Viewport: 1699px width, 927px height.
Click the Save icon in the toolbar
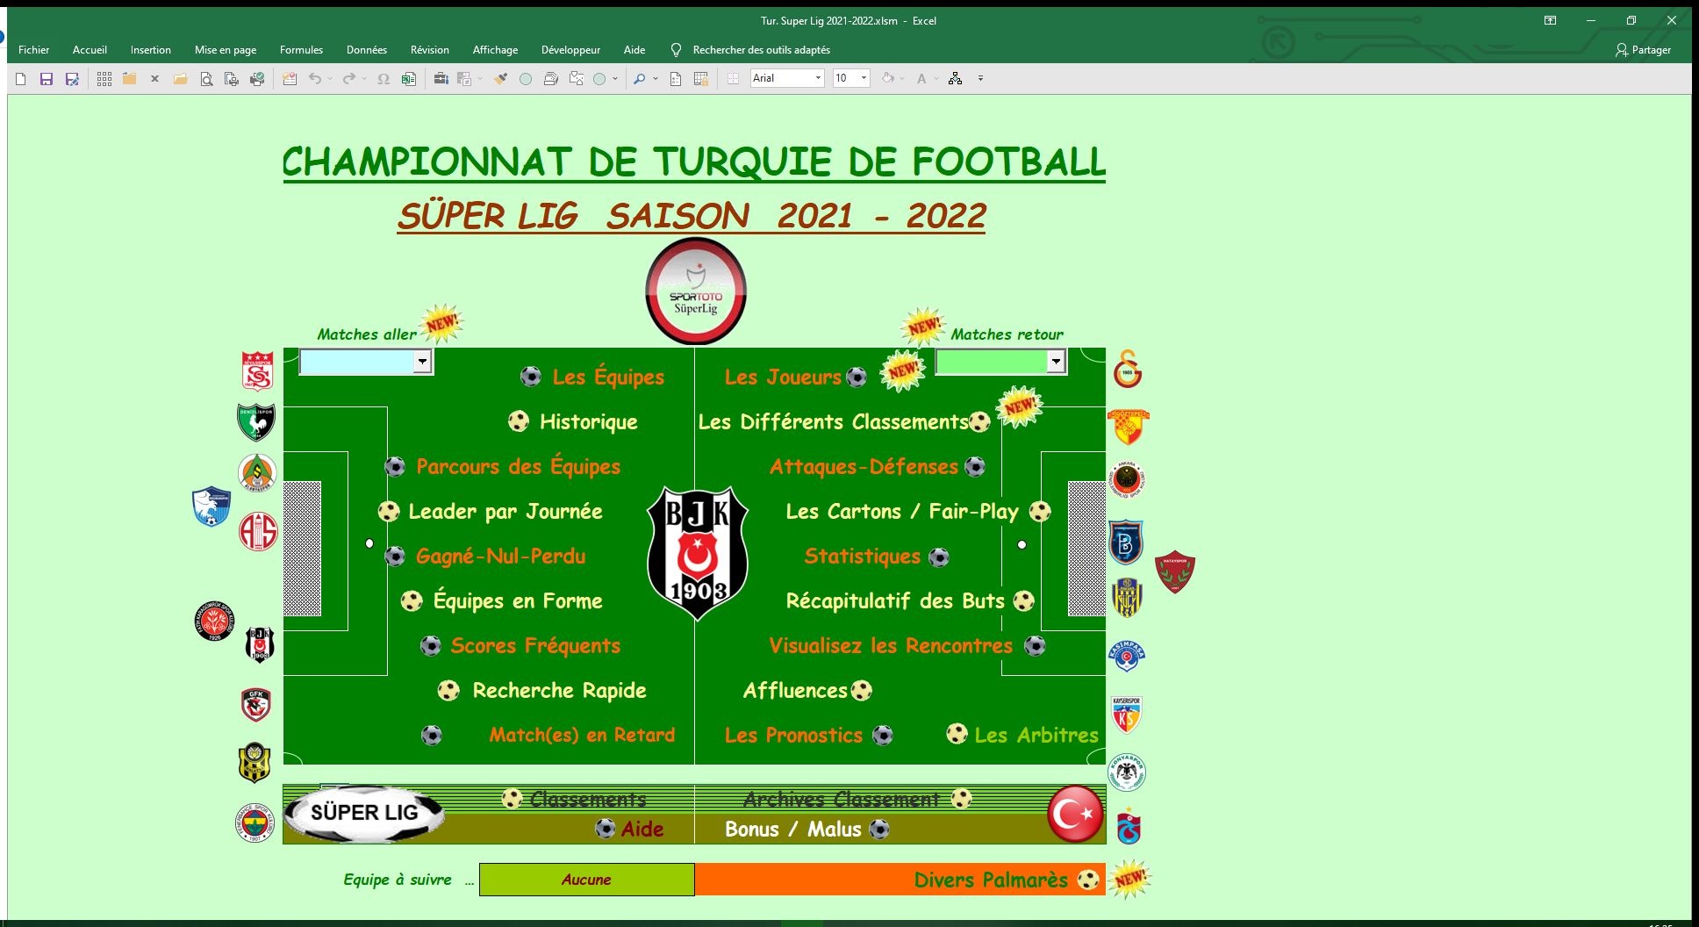click(x=47, y=79)
